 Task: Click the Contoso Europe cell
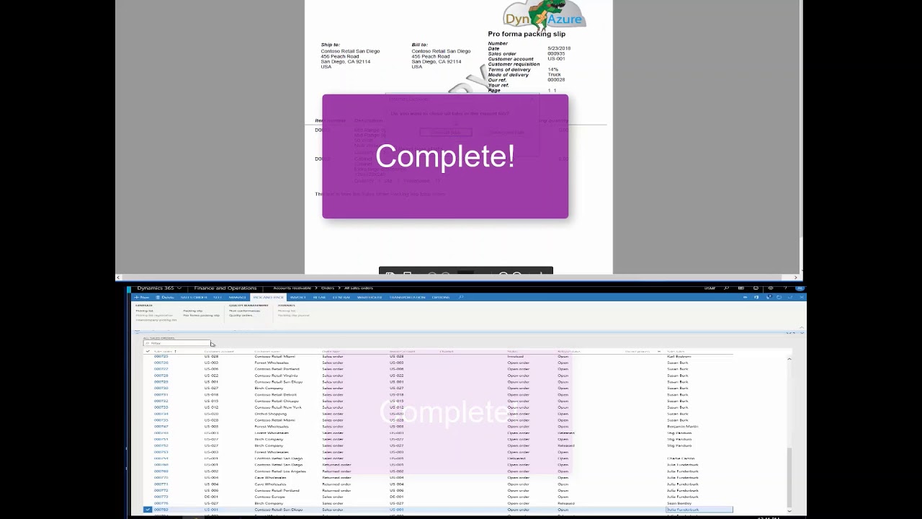click(269, 497)
